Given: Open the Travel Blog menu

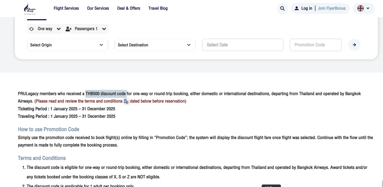Looking at the screenshot, I should click(158, 8).
